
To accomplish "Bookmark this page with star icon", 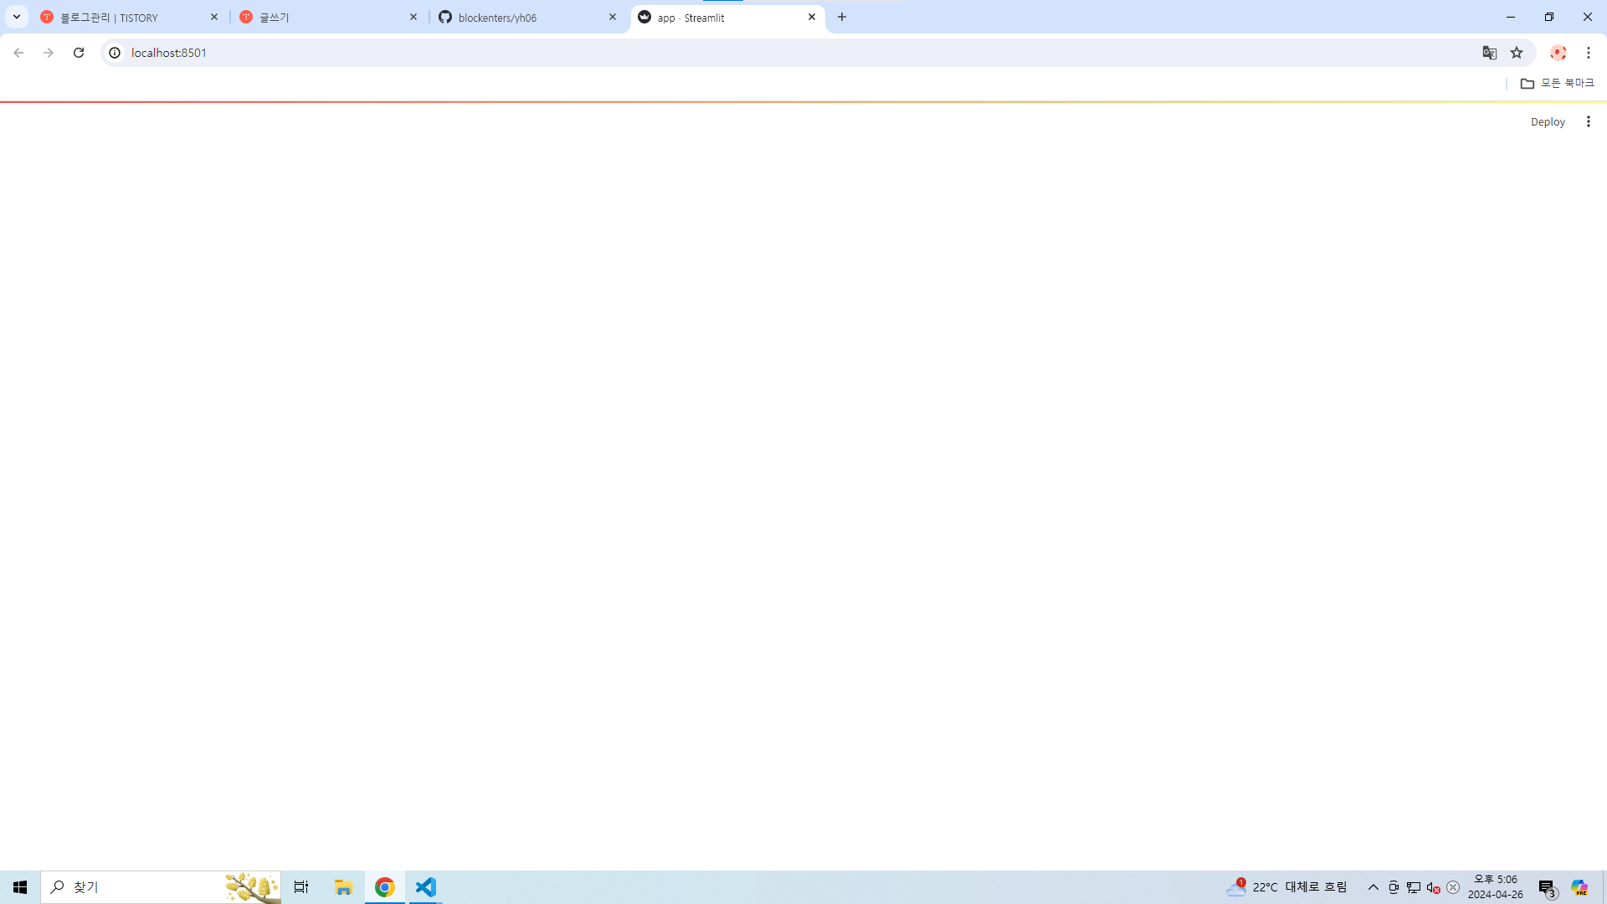I will pyautogui.click(x=1517, y=53).
